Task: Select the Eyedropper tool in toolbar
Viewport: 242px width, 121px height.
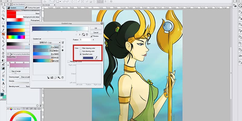Action: pyautogui.click(x=3, y=30)
